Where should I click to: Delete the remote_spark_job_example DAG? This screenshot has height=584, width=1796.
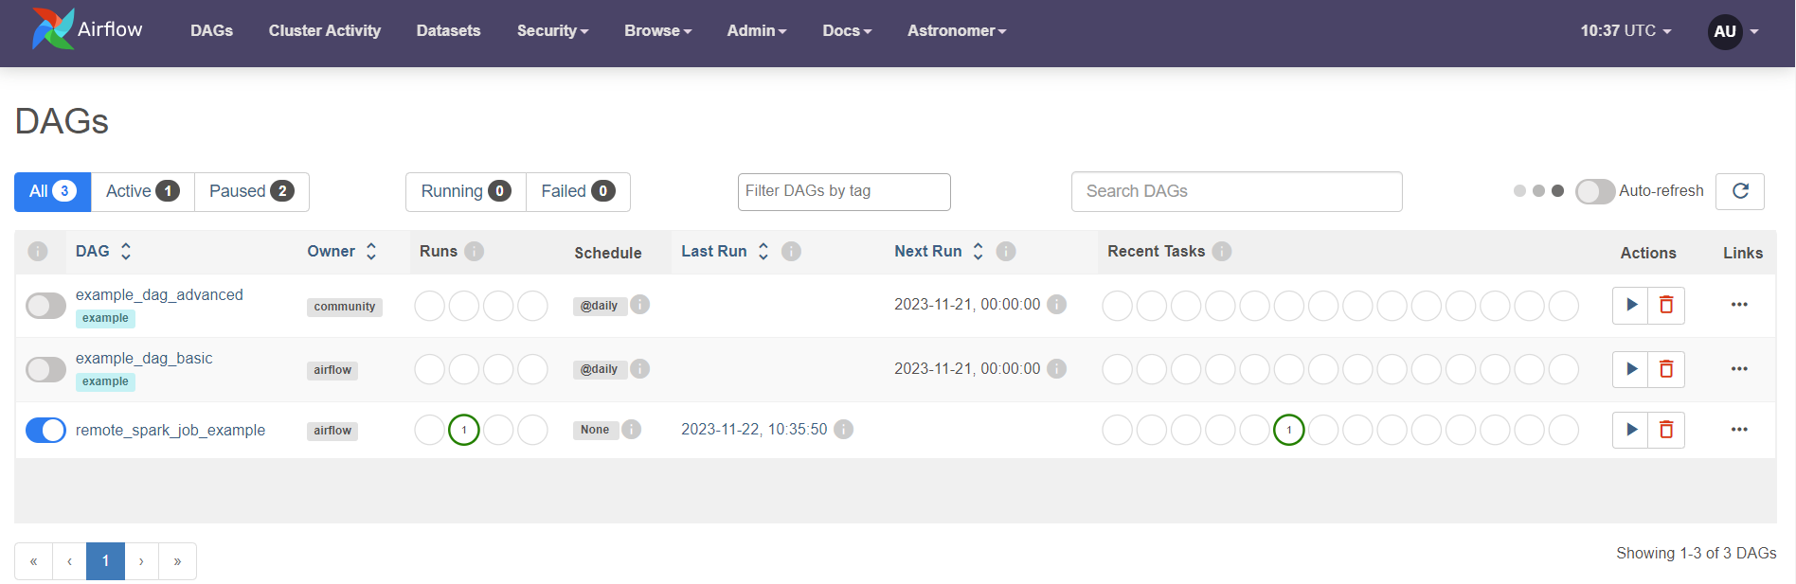(x=1666, y=430)
